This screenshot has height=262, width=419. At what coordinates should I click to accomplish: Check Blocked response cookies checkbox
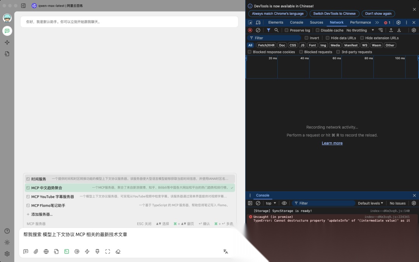[x=249, y=52]
